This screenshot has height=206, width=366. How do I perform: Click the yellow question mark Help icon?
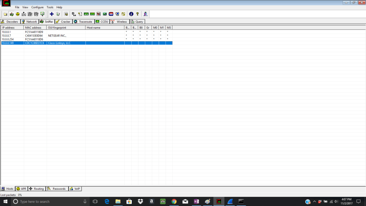tap(137, 14)
